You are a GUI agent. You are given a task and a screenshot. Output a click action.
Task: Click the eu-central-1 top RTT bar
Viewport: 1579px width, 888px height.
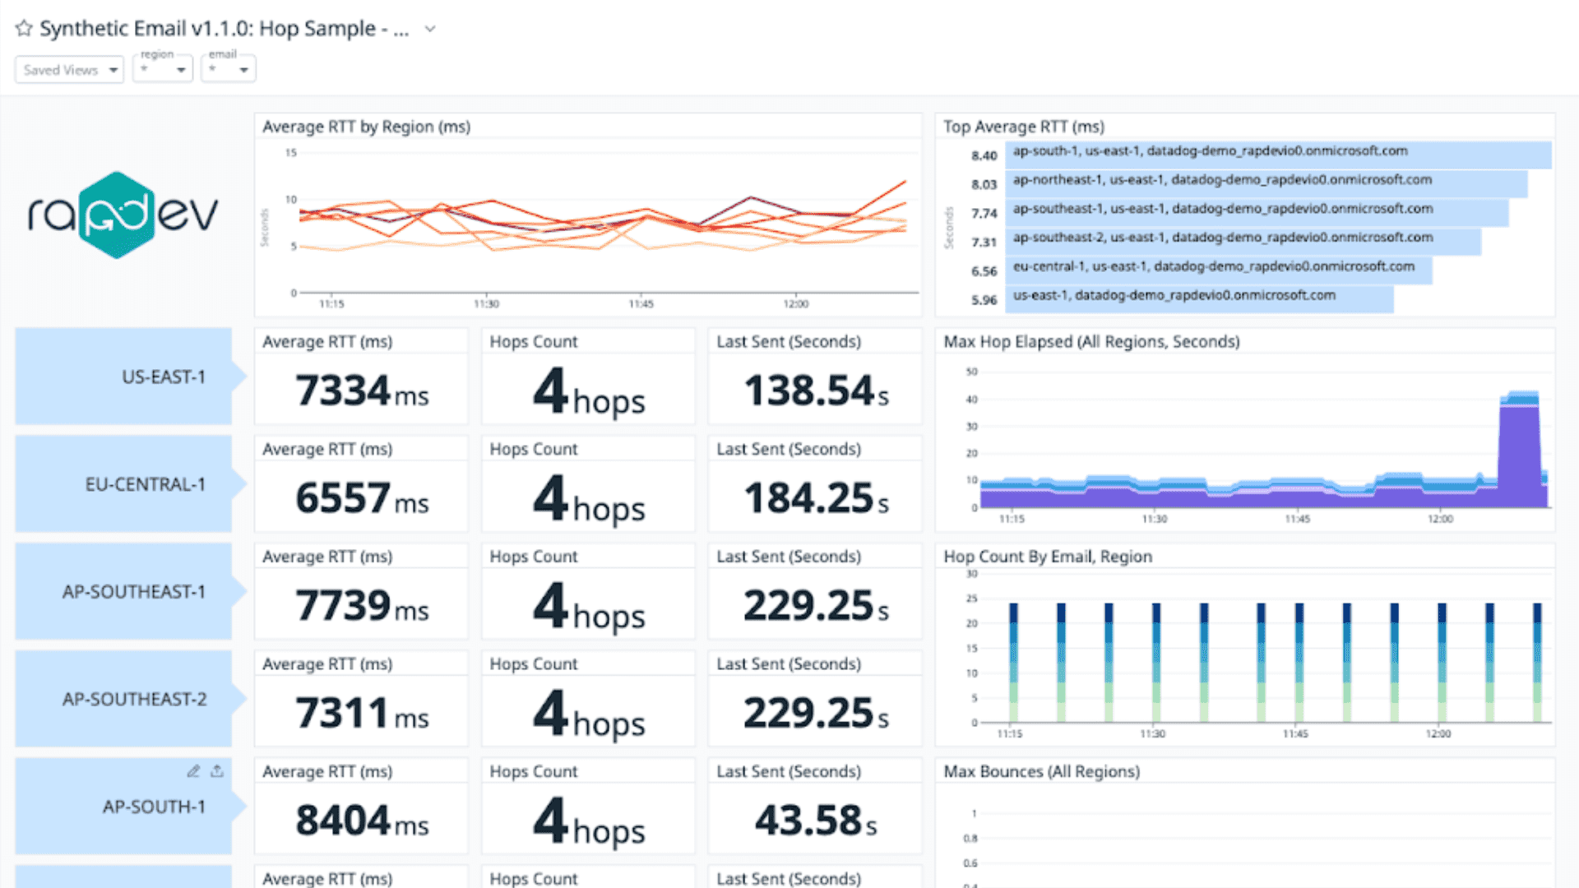click(x=1220, y=270)
